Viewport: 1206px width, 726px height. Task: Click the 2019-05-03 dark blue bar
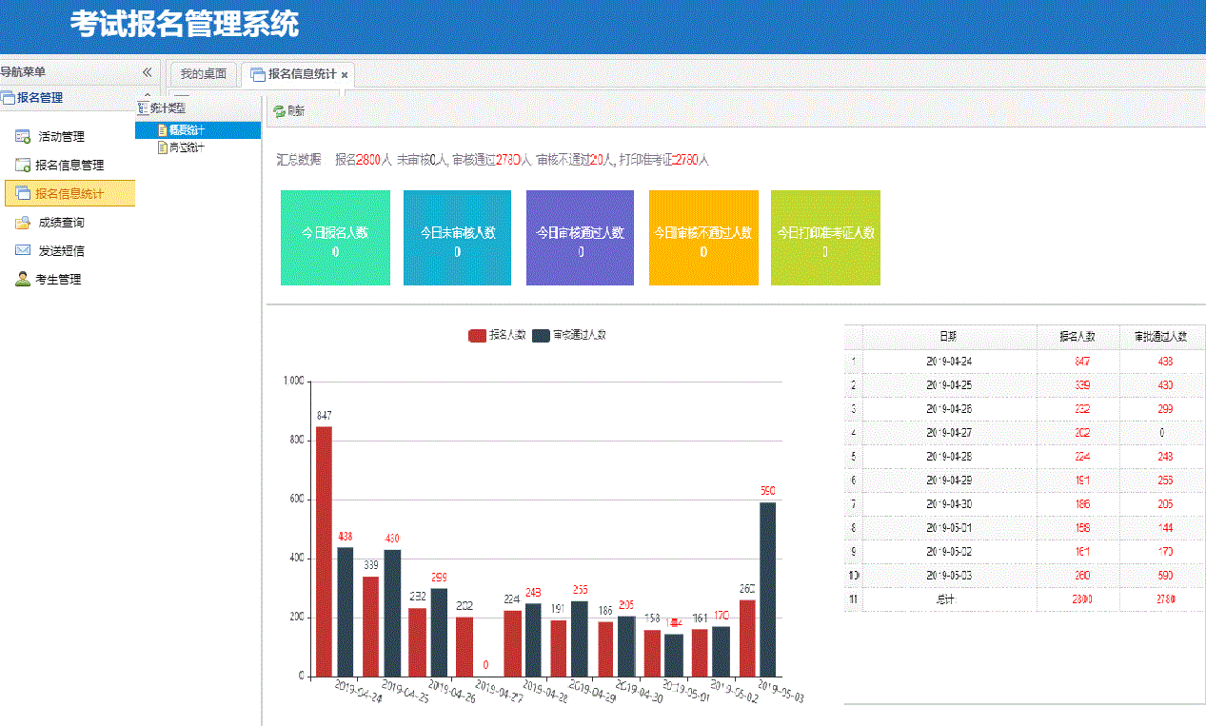tap(767, 590)
